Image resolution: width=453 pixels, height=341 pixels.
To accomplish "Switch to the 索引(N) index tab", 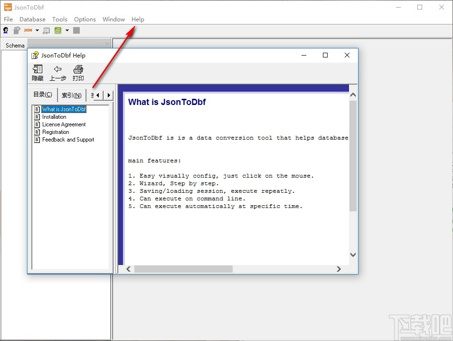I will (x=72, y=95).
